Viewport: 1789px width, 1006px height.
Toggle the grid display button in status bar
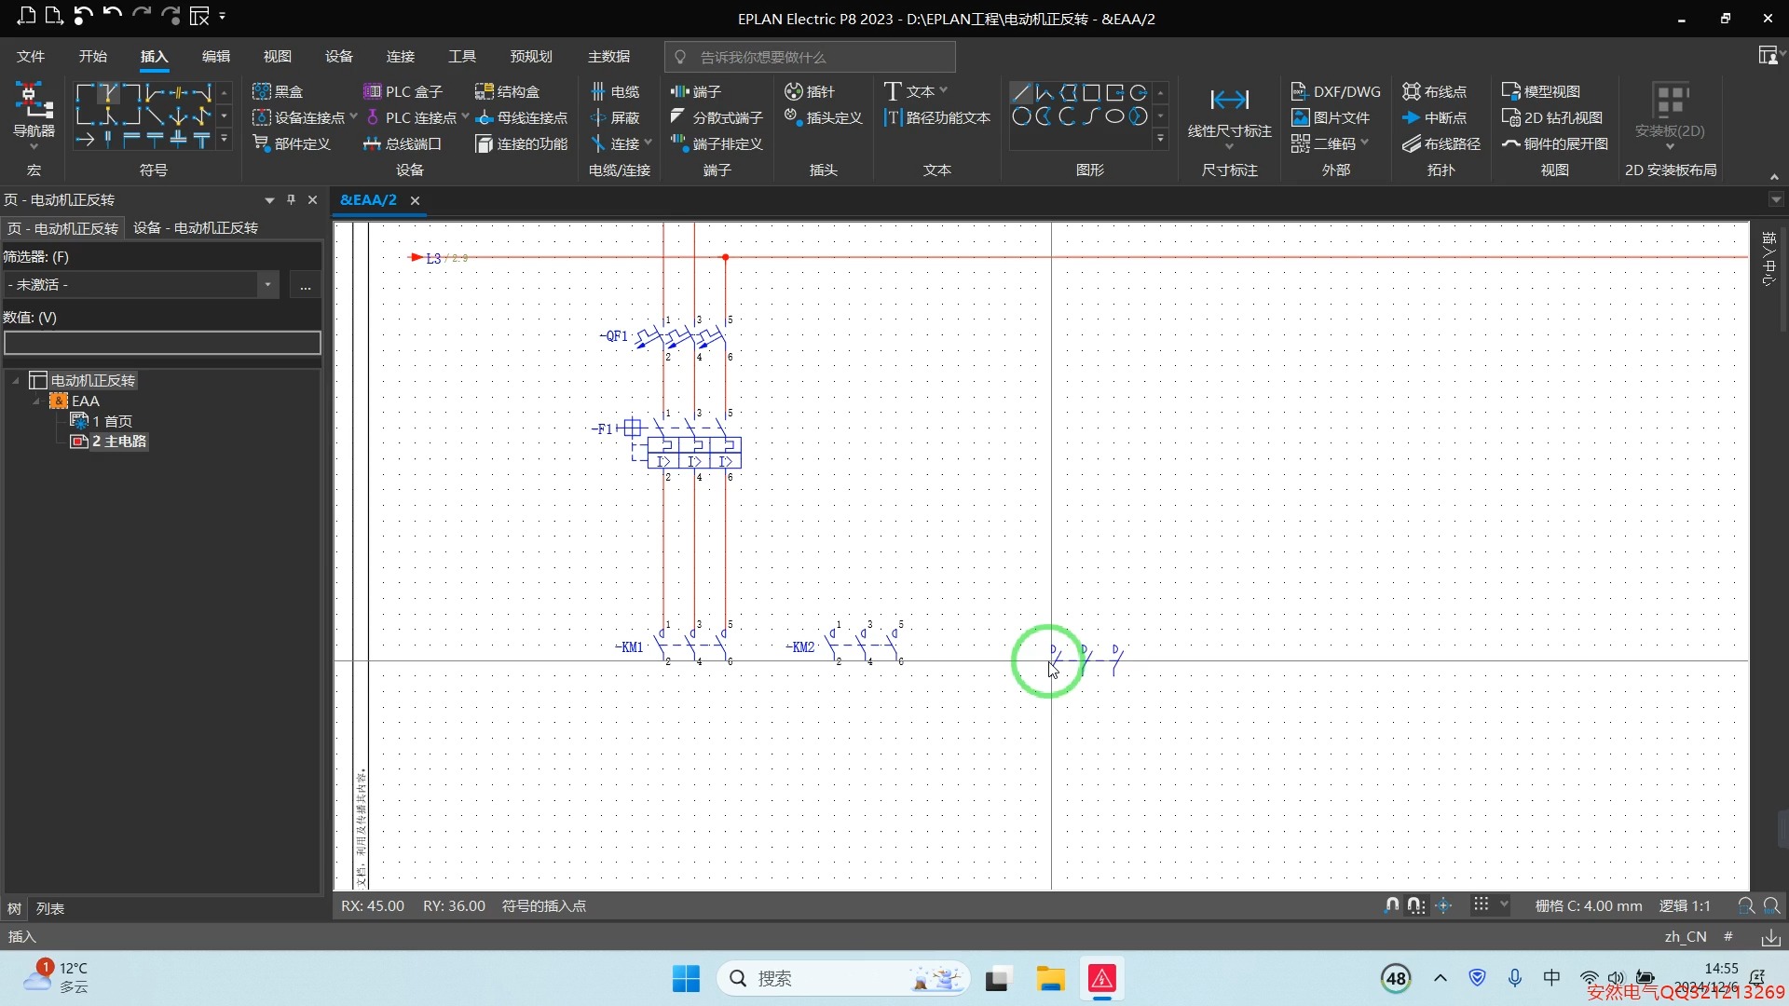point(1481,905)
